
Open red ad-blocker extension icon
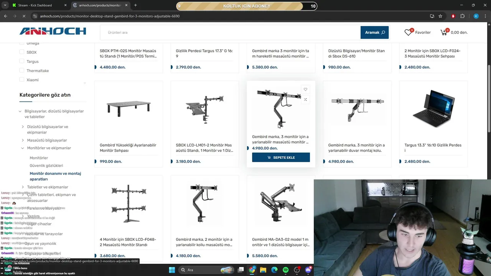[453, 16]
